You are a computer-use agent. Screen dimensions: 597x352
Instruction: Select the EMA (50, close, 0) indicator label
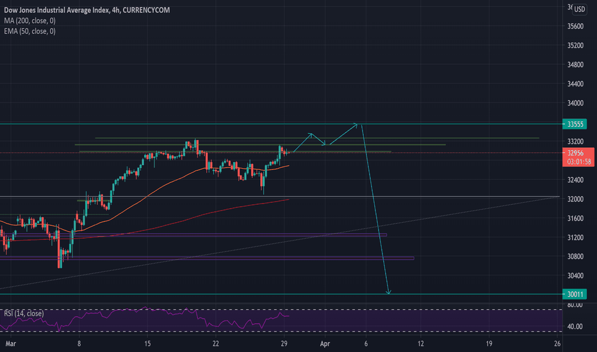coord(29,31)
